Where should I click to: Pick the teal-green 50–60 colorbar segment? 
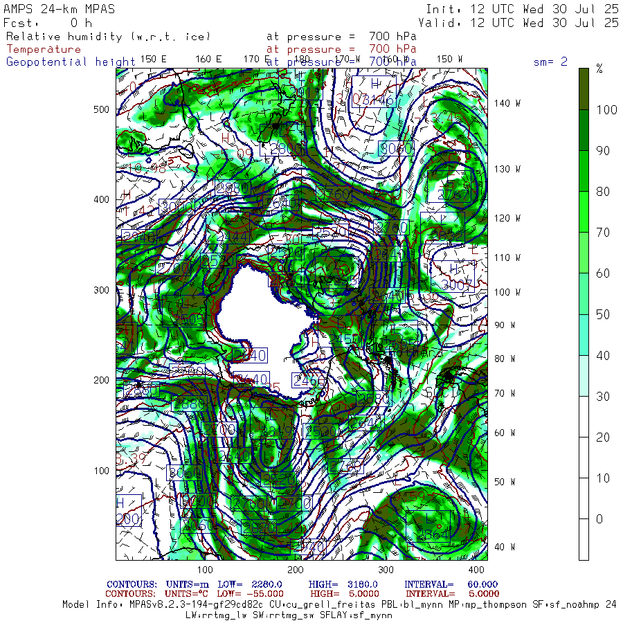tap(584, 294)
